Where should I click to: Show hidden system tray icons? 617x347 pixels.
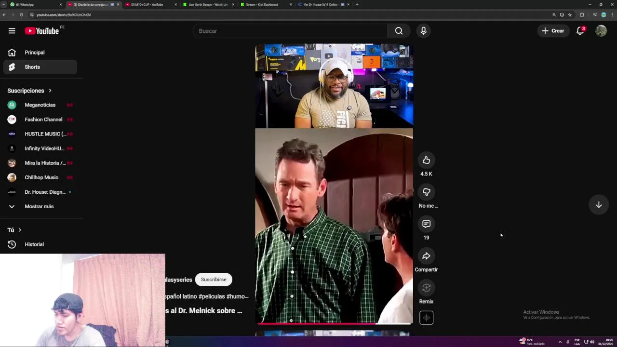[x=560, y=342]
